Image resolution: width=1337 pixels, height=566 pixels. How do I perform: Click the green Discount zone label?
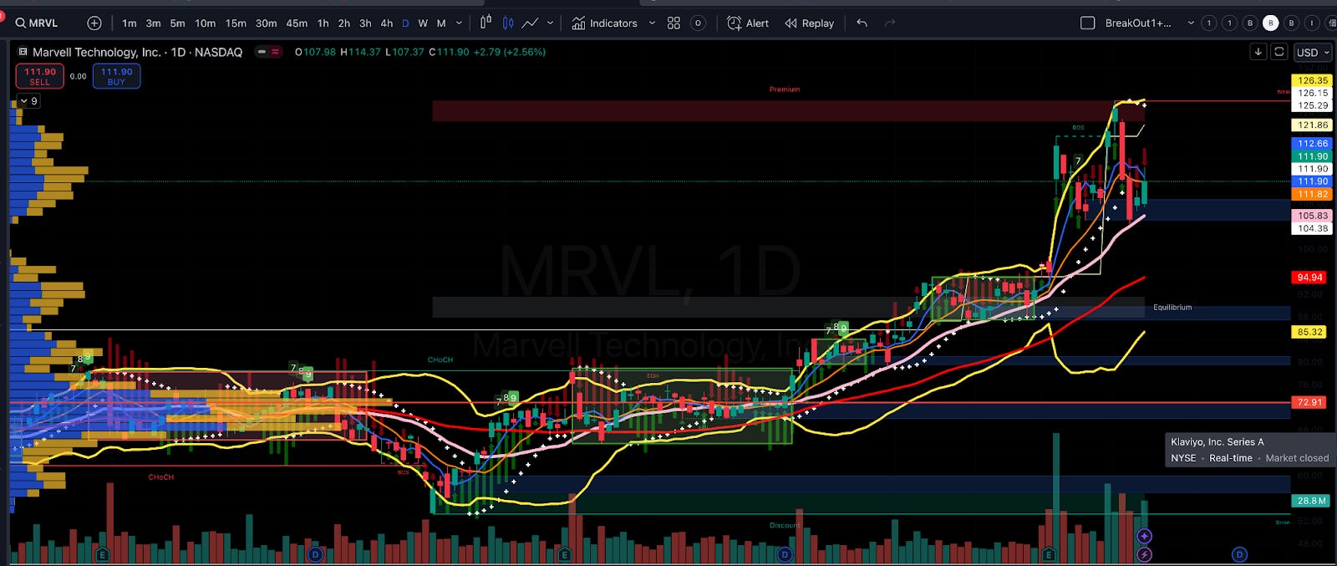coord(784,525)
